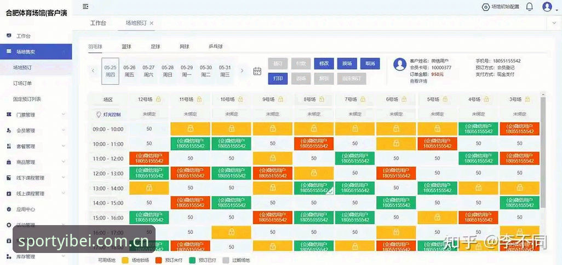Expand 线下课程管理 in the sidebar
562x265 pixels.
[36, 178]
